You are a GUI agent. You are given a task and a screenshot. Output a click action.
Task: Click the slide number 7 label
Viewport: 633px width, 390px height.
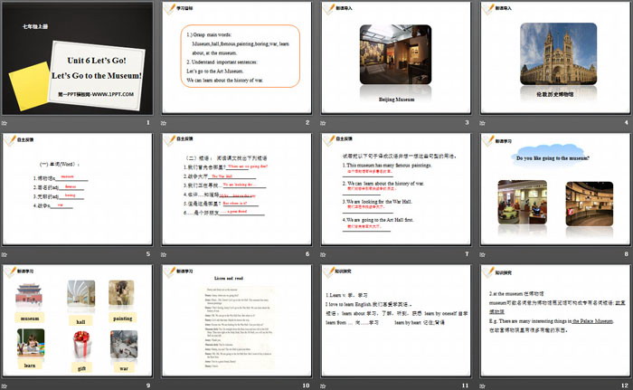coord(465,254)
